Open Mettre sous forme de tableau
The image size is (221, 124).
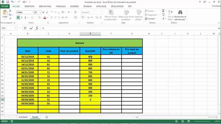click(126, 15)
